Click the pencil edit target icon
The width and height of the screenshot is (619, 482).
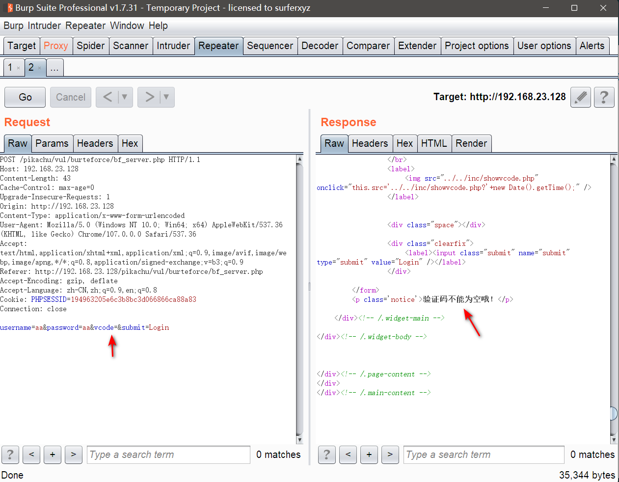[x=580, y=97]
